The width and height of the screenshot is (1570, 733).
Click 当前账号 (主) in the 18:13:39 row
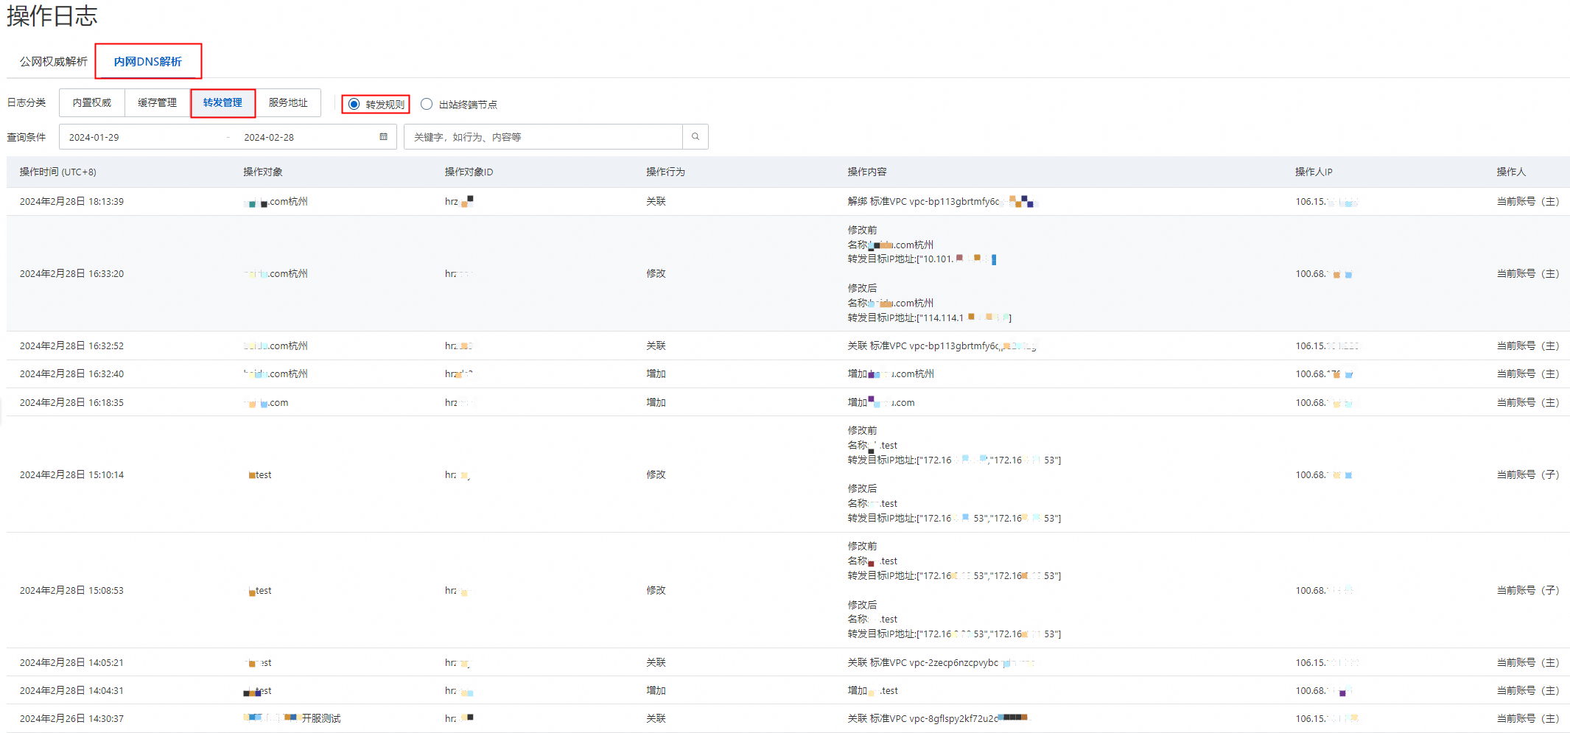pos(1527,202)
